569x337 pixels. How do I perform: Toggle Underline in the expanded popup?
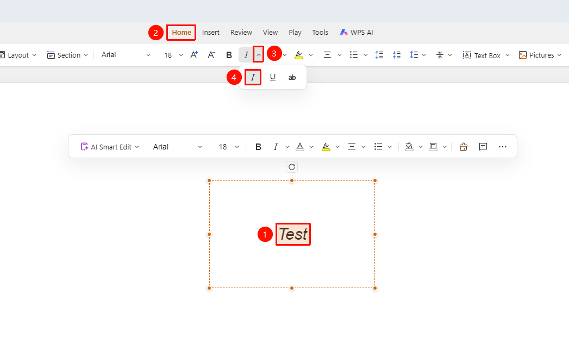point(273,77)
